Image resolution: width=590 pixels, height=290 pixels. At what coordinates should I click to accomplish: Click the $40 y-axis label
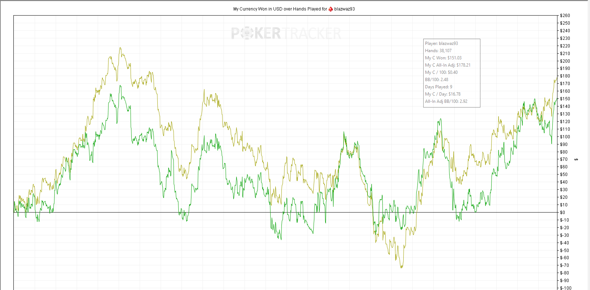coord(564,182)
